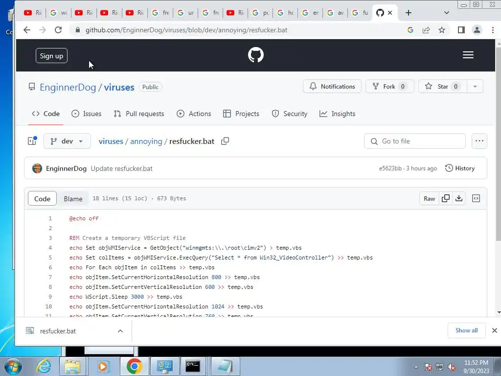The height and width of the screenshot is (376, 501).
Task: Toggle the symbols panel icon
Action: coord(476,199)
